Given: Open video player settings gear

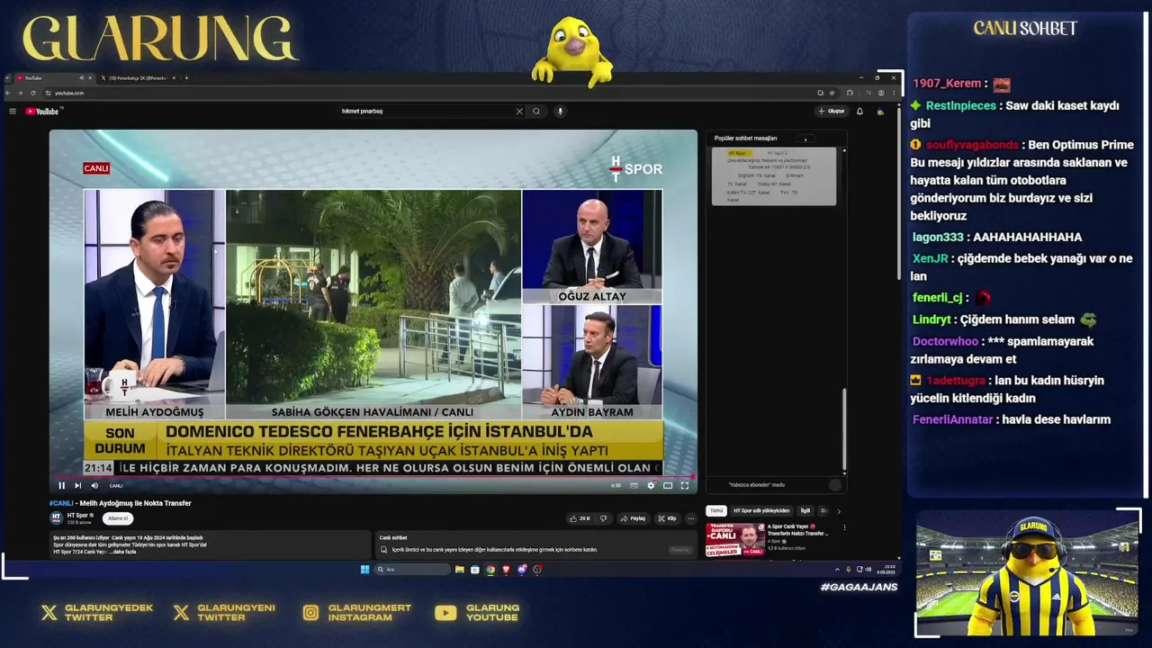Looking at the screenshot, I should click(x=651, y=485).
